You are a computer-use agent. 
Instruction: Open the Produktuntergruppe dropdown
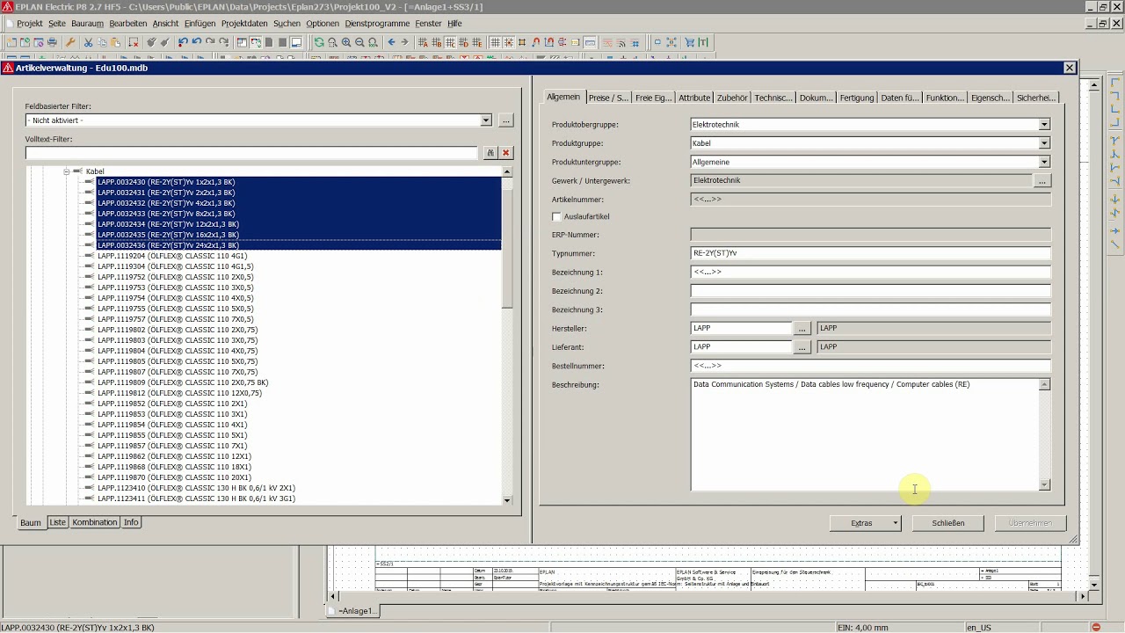pos(1044,162)
